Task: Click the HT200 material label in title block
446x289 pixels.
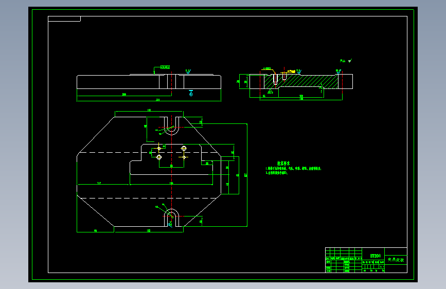Action: [375, 256]
